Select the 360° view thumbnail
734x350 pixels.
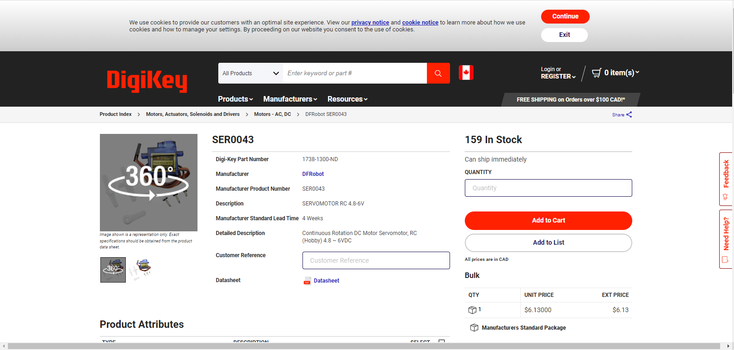pyautogui.click(x=113, y=270)
